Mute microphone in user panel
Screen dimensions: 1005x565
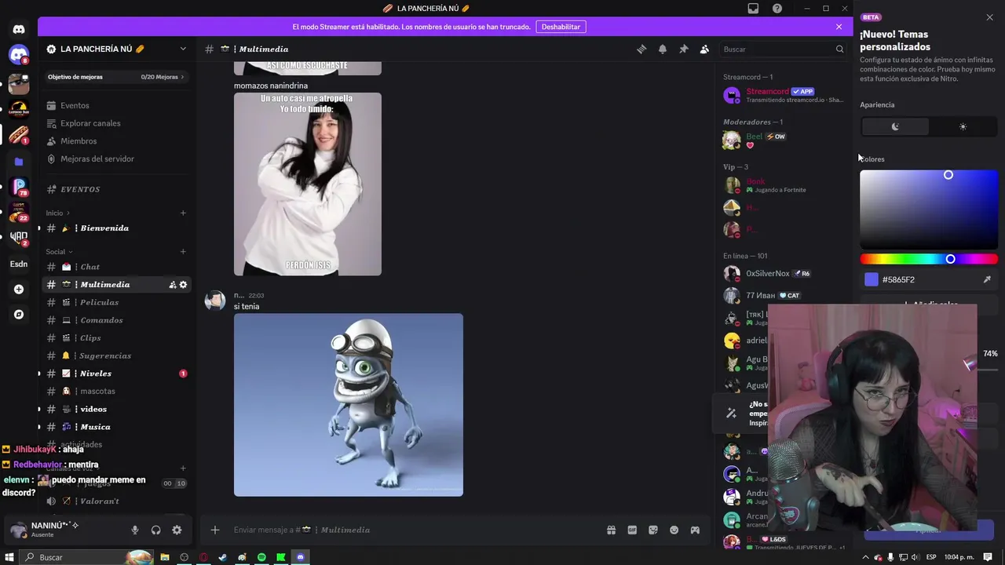click(x=135, y=530)
